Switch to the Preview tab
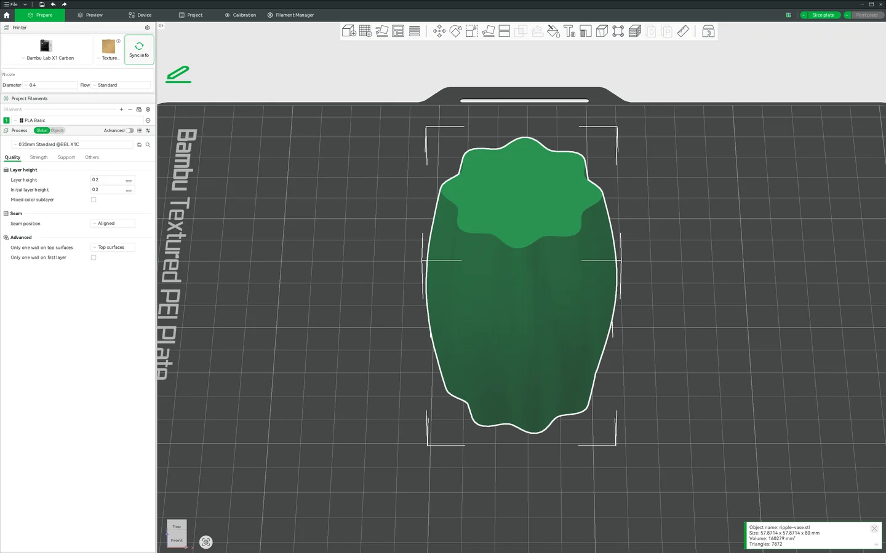886x553 pixels. pos(90,15)
